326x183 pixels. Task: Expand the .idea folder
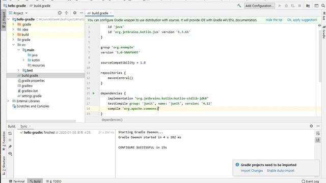pos(13,29)
